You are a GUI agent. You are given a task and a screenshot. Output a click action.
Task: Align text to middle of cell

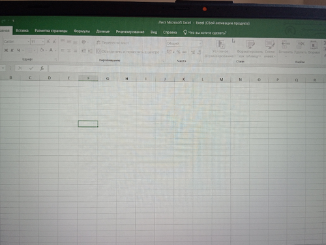69,42
